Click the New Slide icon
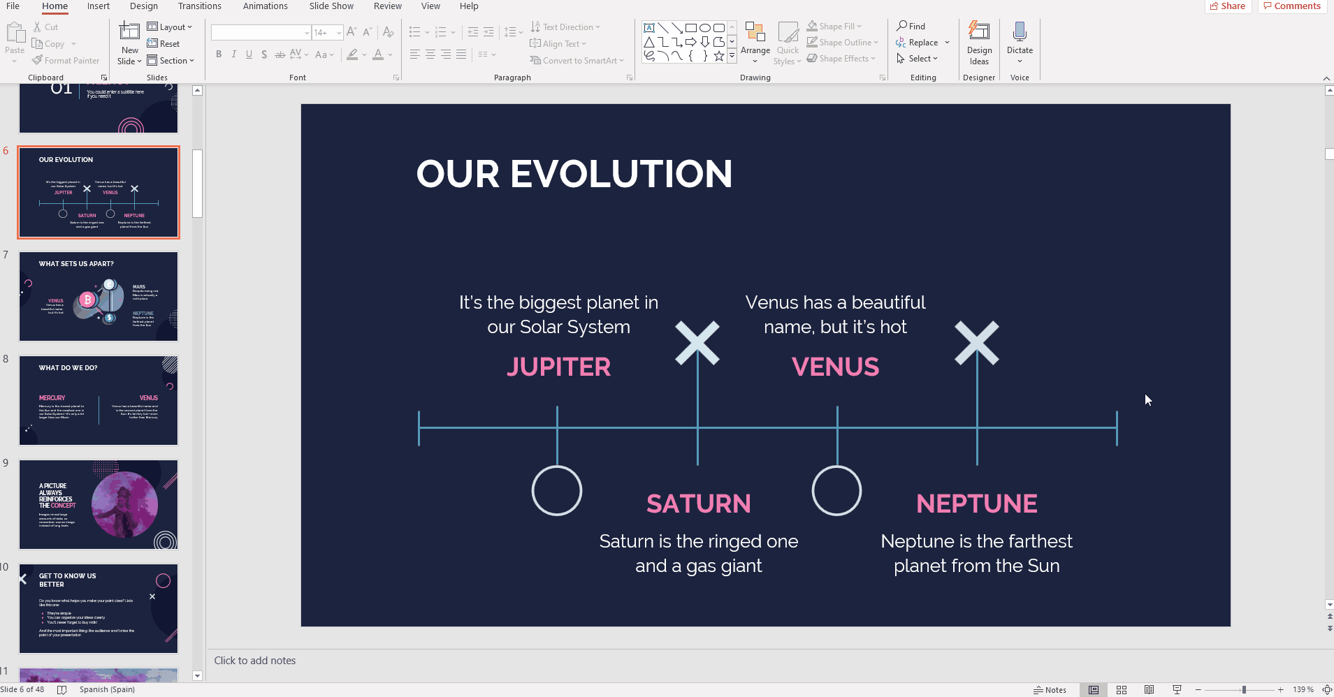 click(129, 31)
